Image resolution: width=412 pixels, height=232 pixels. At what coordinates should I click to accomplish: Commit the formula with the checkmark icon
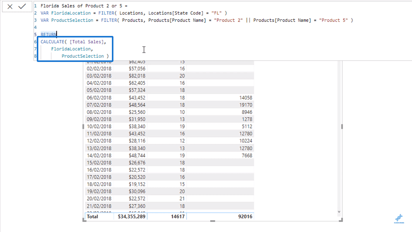[22, 6]
